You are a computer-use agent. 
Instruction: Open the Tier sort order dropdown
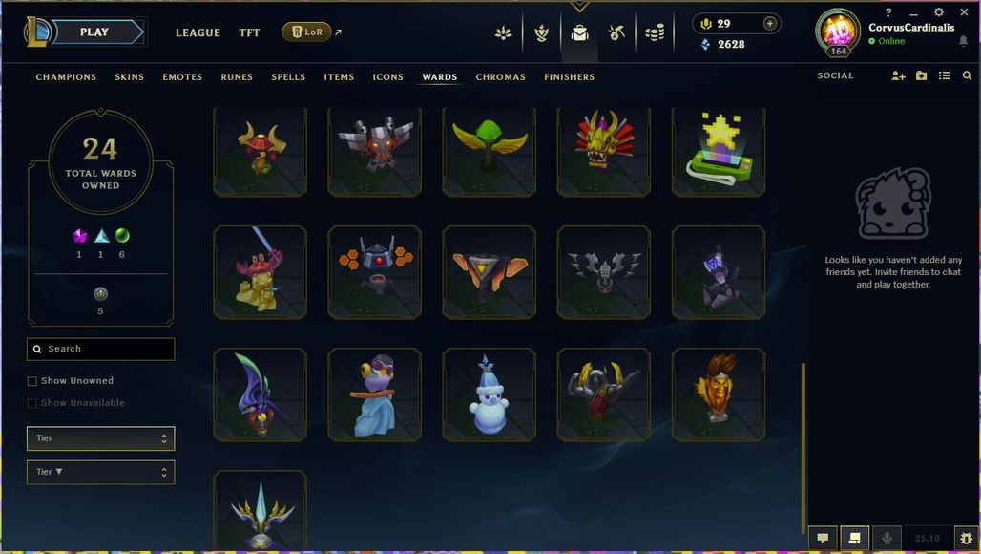[x=101, y=472]
